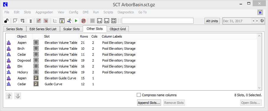This screenshot has width=268, height=111.
Task: Switch to the Object Grid tab
Action: click(118, 29)
